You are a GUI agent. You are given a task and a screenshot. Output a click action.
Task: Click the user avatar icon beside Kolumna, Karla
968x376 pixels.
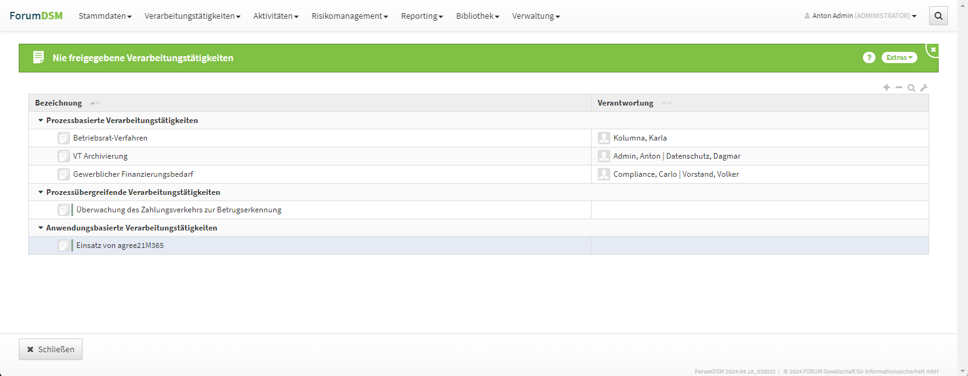pyautogui.click(x=603, y=138)
